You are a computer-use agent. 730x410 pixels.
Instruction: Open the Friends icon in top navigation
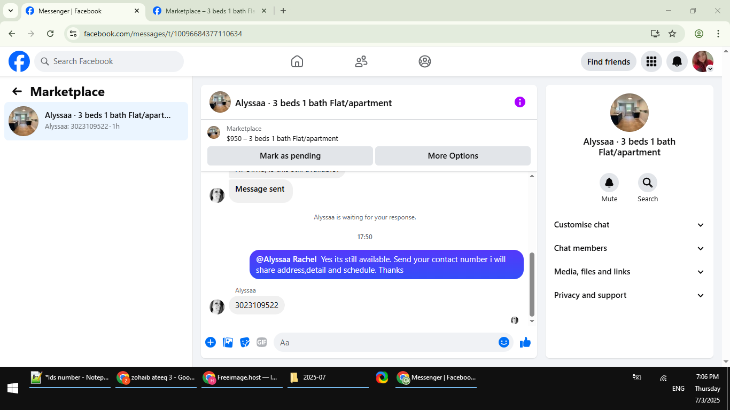click(361, 61)
